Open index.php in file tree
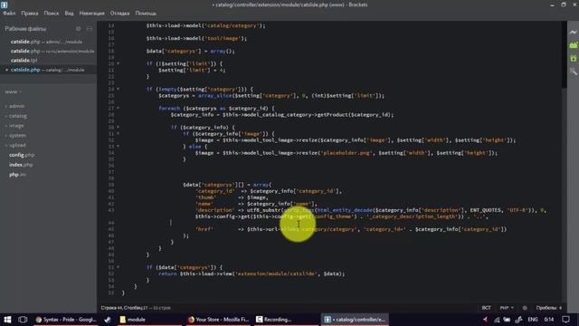579x326 pixels. [x=21, y=165]
